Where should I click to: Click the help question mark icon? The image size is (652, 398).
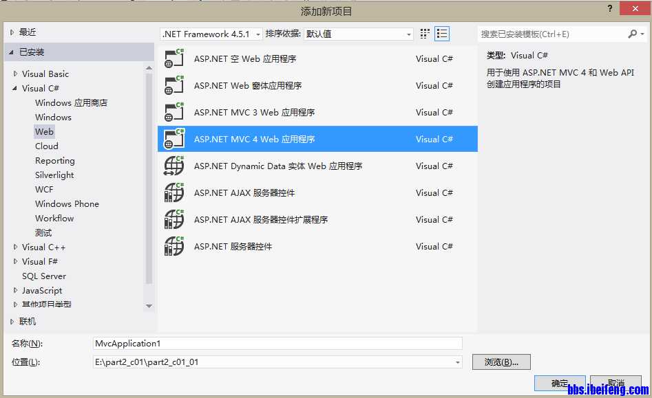(609, 8)
